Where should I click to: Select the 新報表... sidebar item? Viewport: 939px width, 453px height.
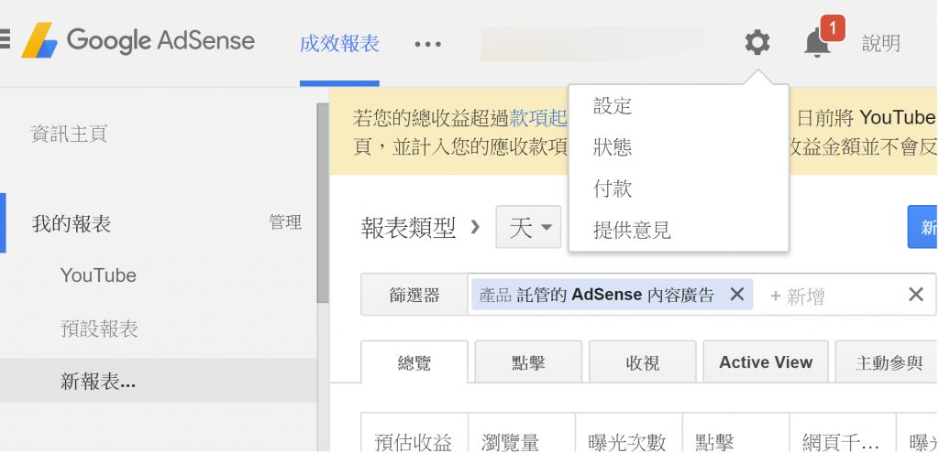click(x=98, y=381)
